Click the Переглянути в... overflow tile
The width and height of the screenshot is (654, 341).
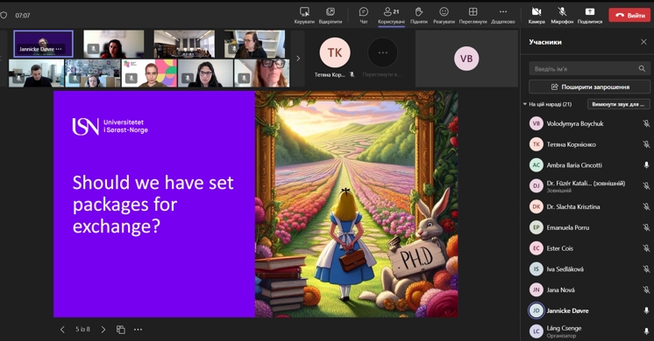pyautogui.click(x=382, y=59)
